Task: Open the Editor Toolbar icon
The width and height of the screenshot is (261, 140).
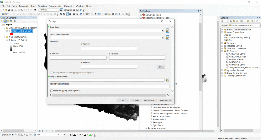Action: 61,10
